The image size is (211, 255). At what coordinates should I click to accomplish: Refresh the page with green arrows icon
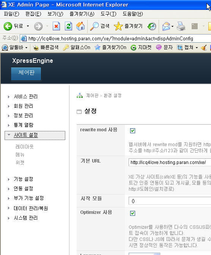click(x=68, y=26)
